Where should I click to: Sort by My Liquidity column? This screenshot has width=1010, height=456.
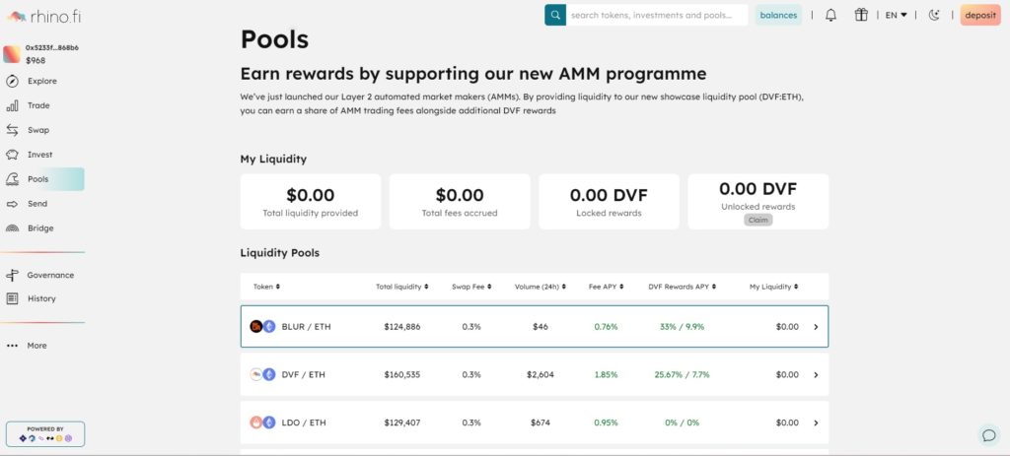(773, 287)
